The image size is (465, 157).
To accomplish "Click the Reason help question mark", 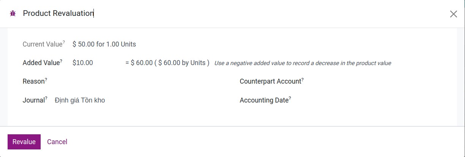I will point(46,79).
